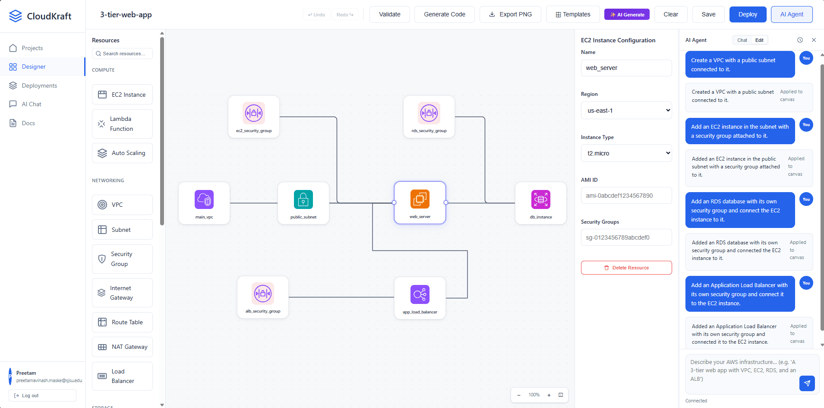Click the AI Agent chat scrollbar
Image resolution: width=824 pixels, height=408 pixels.
click(x=822, y=197)
